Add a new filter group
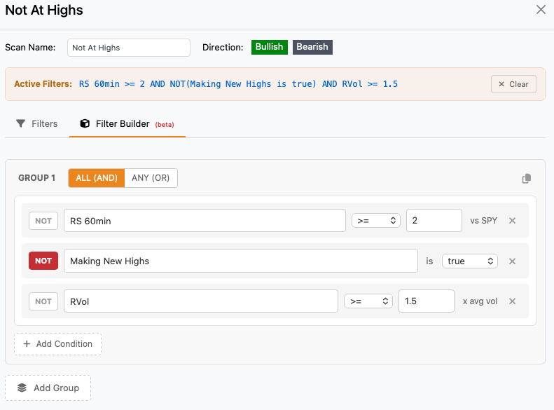 coord(48,388)
